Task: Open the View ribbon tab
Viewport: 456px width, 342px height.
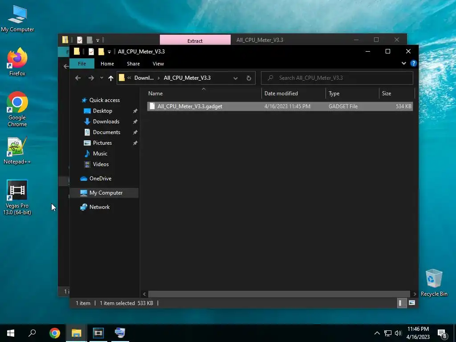Action: 158,64
